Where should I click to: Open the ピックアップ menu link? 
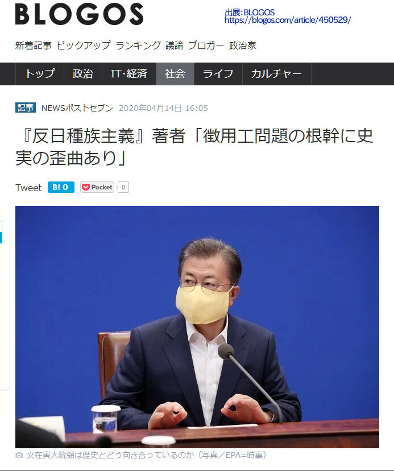[84, 46]
